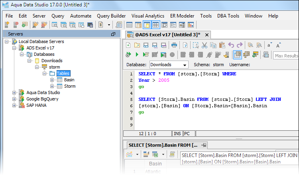The width and height of the screenshot is (299, 175).
Task: Click the Copy icon in query toolbar
Action: (x=213, y=45)
